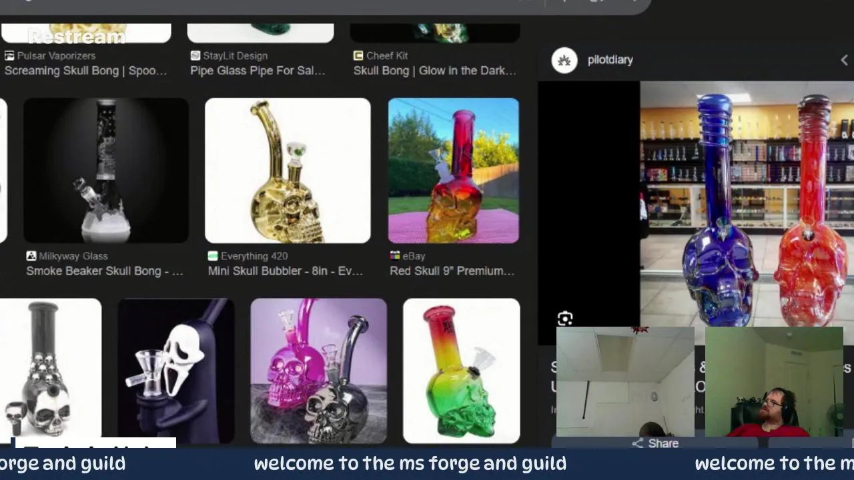Click the large blue and red skull preview image

[747, 204]
